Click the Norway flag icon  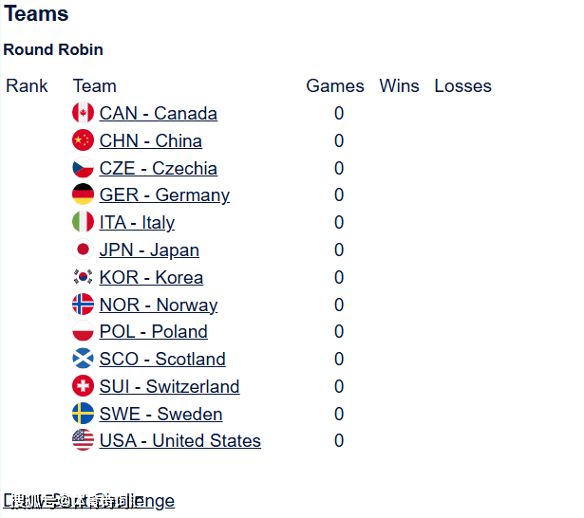83,305
